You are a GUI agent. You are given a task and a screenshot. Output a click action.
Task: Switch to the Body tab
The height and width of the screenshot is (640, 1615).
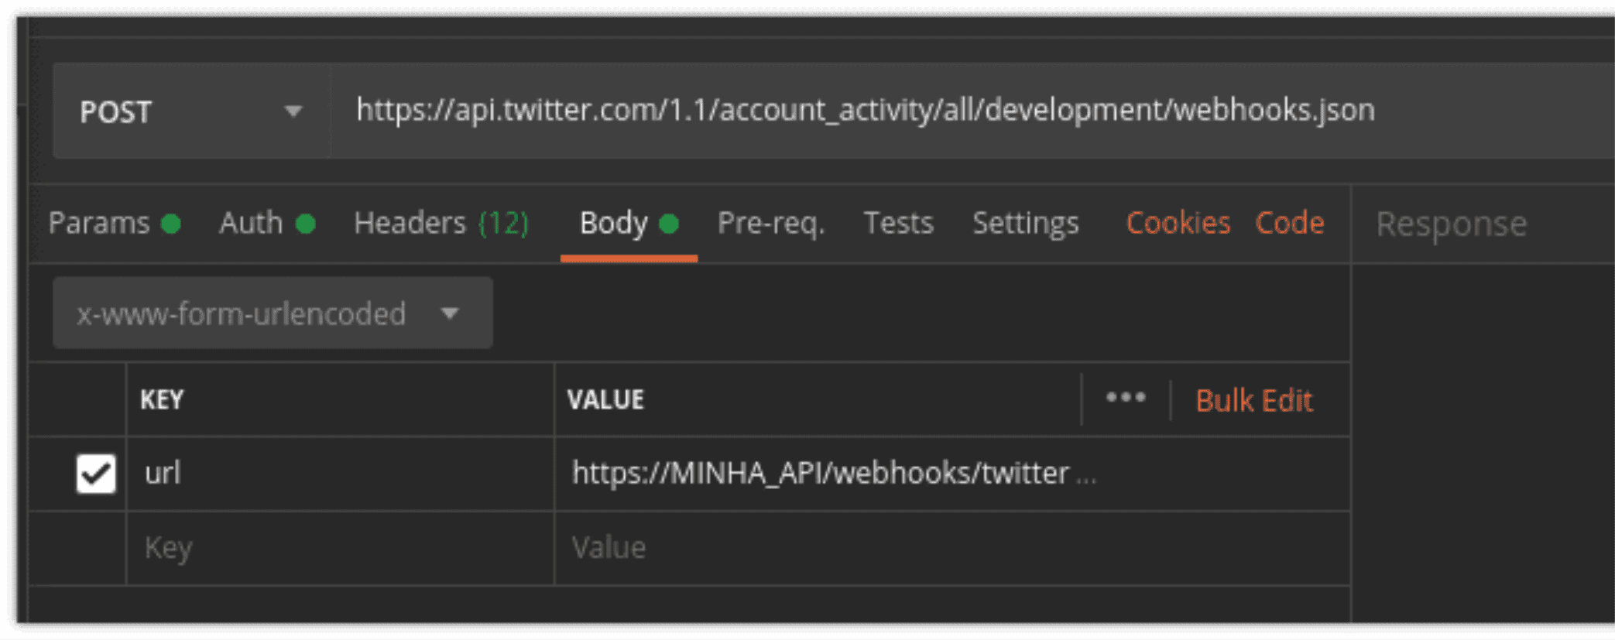[615, 224]
